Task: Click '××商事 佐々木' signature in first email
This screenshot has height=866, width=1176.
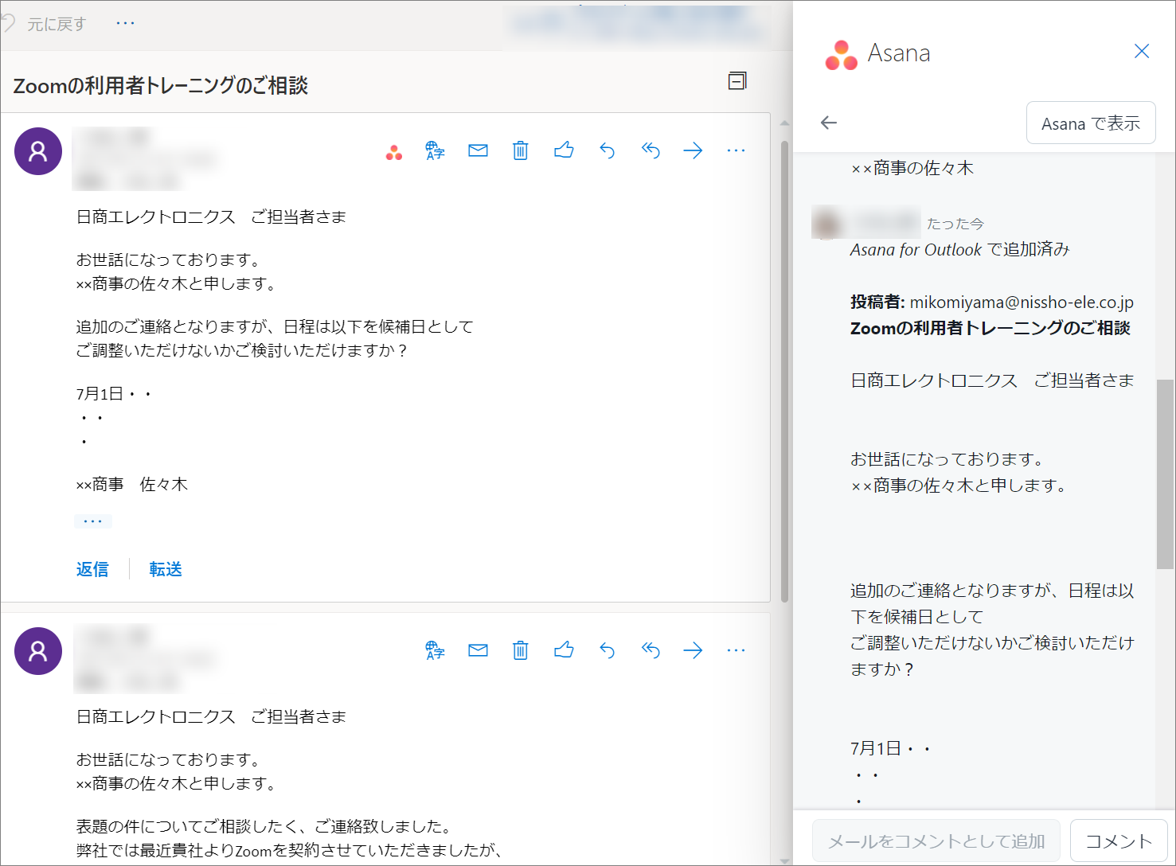Action: pyautogui.click(x=132, y=484)
